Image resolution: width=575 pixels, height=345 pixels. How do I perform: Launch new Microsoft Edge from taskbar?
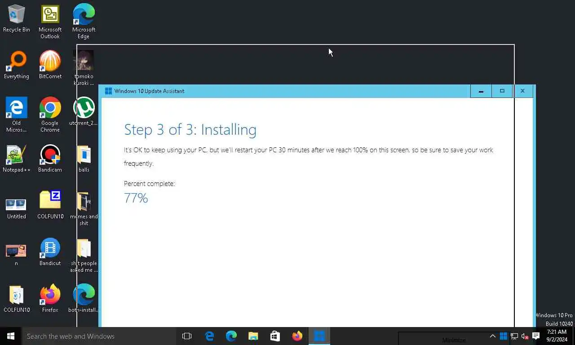tap(231, 336)
